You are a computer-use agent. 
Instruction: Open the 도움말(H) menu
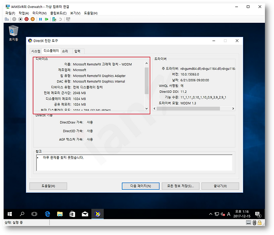[91, 13]
